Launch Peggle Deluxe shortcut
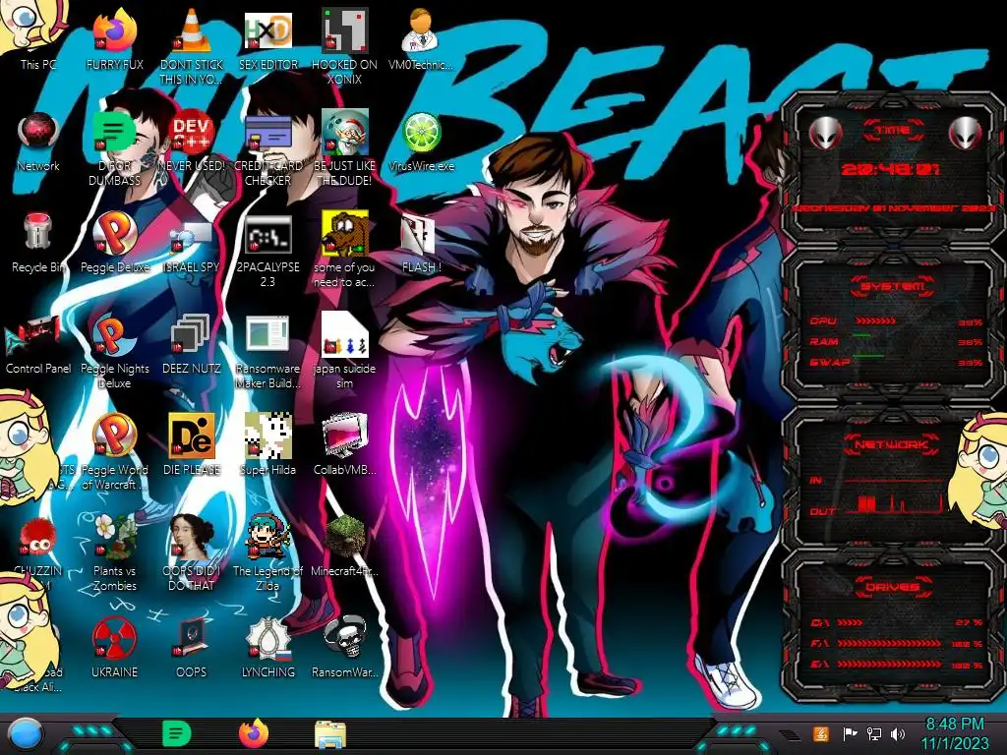 (x=114, y=243)
